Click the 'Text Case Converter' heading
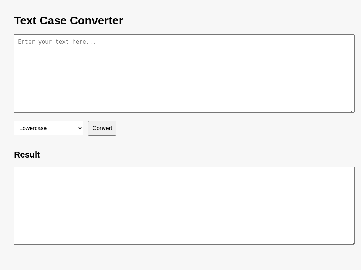Screen dimensions: 361x270 (x=68, y=20)
